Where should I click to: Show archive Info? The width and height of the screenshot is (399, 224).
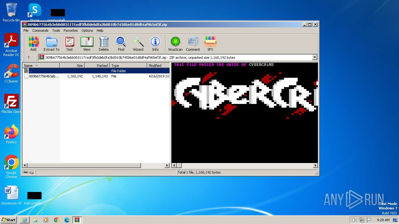155,44
